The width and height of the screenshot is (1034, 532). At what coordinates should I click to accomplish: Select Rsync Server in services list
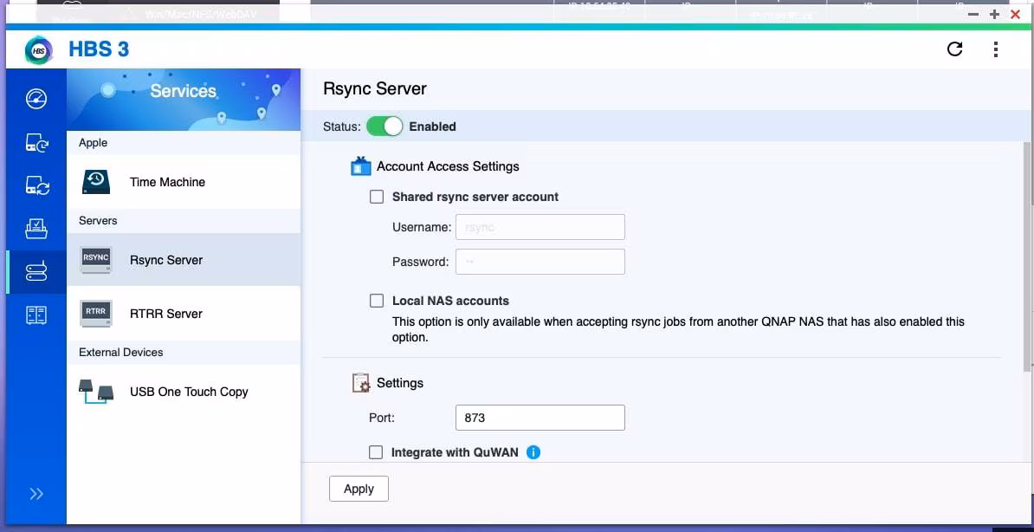pyautogui.click(x=184, y=259)
